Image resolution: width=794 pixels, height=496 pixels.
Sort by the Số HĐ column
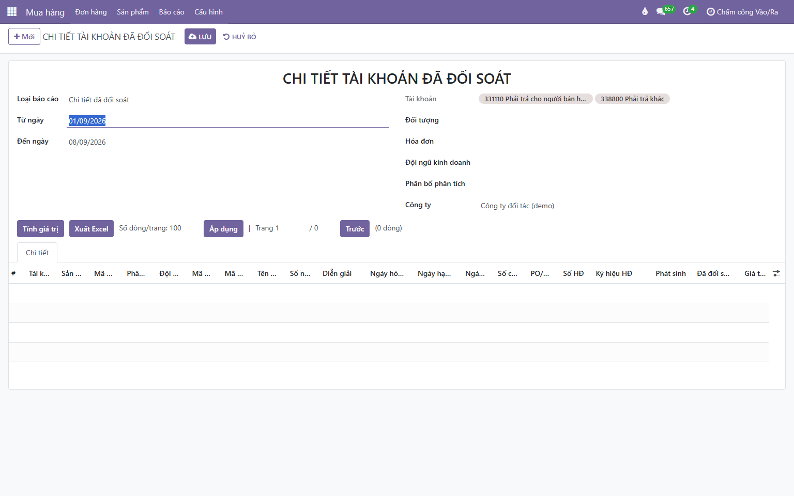(x=573, y=273)
